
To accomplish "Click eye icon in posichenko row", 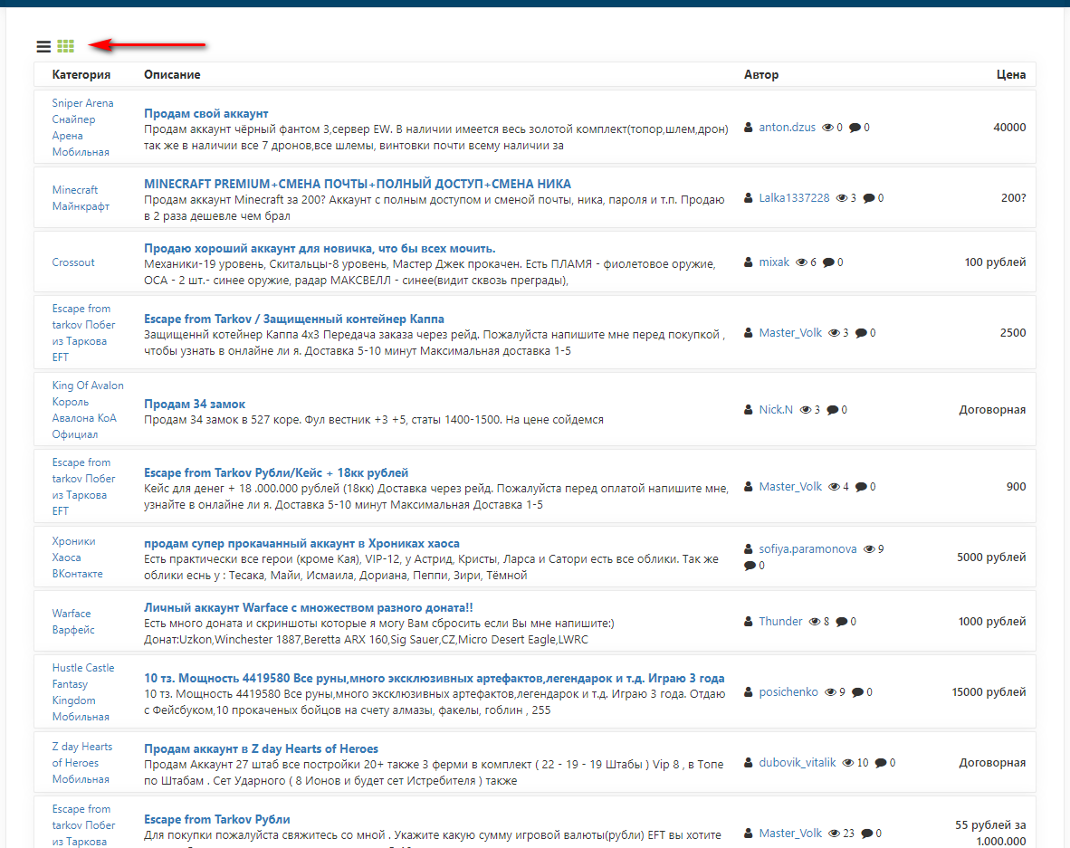I will (830, 691).
